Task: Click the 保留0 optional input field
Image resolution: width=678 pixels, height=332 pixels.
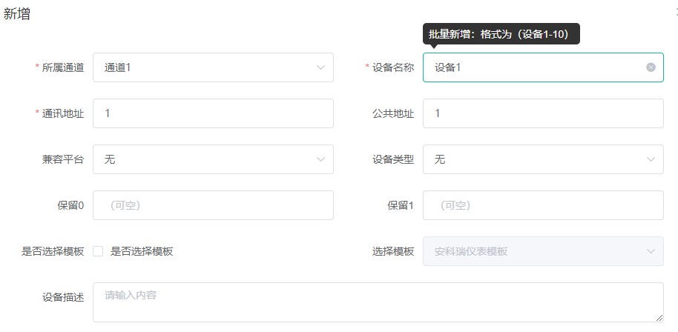Action: [213, 205]
